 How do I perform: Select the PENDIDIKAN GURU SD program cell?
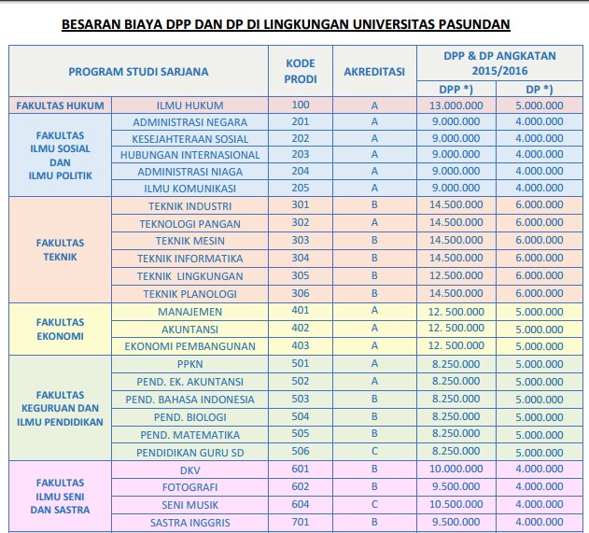(x=189, y=453)
